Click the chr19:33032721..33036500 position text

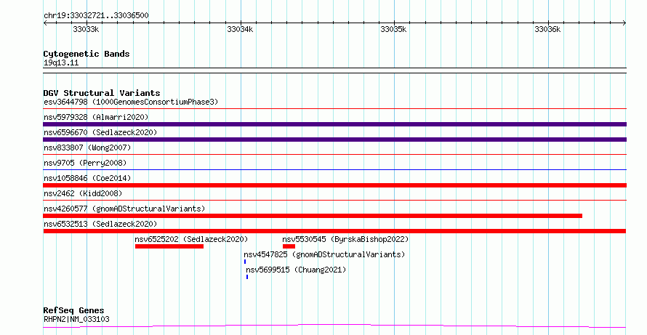(x=96, y=16)
